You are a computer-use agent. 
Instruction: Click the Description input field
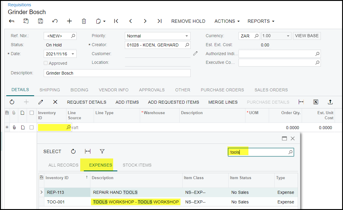(117, 73)
